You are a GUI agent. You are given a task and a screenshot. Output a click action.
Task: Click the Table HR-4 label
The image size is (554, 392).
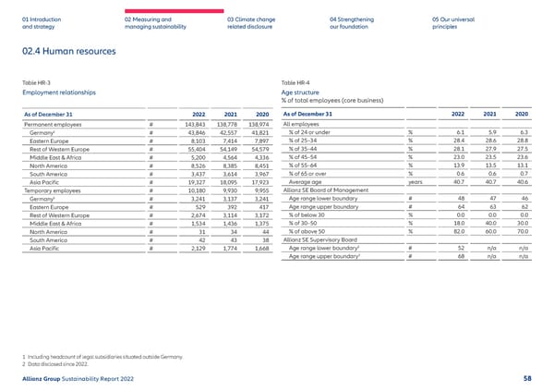[x=295, y=84]
